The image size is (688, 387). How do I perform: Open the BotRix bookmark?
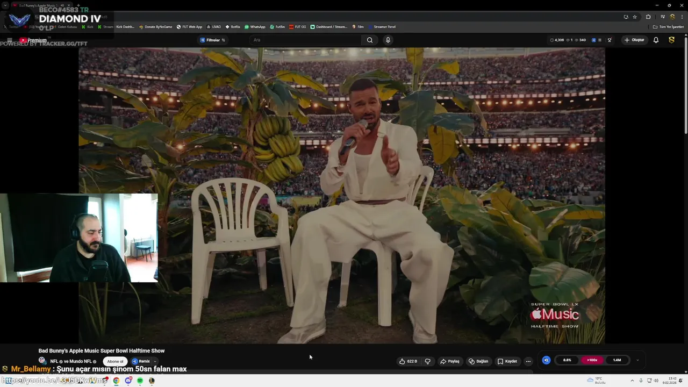coord(233,26)
